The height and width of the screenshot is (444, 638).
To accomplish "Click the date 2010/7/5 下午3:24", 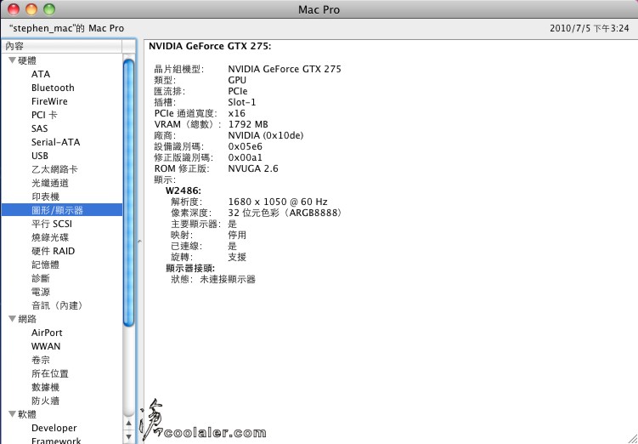I will [590, 29].
